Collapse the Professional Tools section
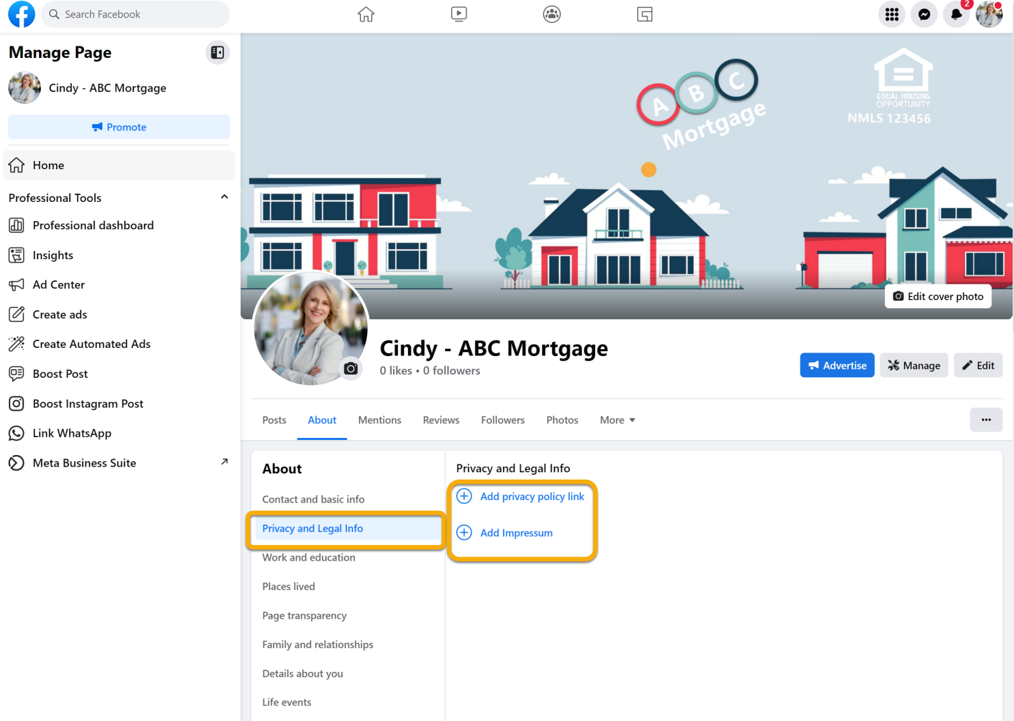This screenshot has width=1014, height=721. (x=224, y=197)
